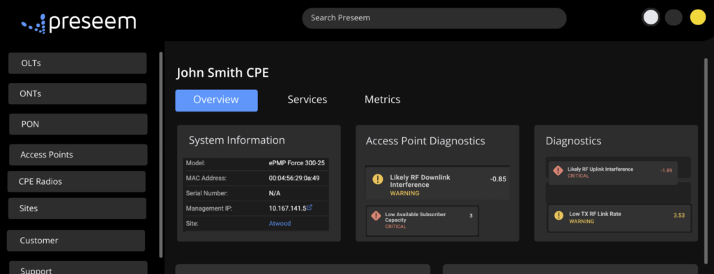
Task: Click the System Information panel title
Action: coord(237,140)
